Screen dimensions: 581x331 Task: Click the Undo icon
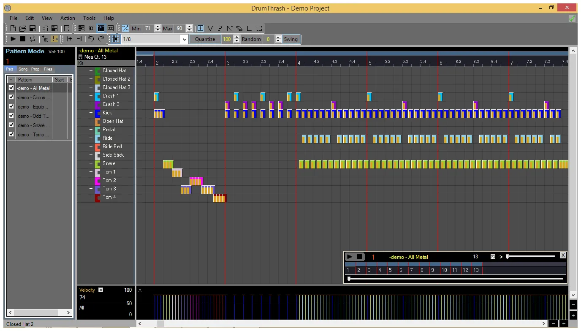(90, 39)
